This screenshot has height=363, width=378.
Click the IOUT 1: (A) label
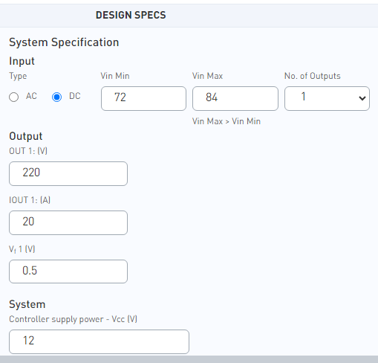(x=30, y=200)
